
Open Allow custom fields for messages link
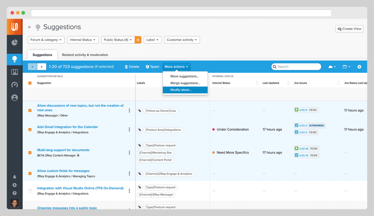click(x=63, y=171)
